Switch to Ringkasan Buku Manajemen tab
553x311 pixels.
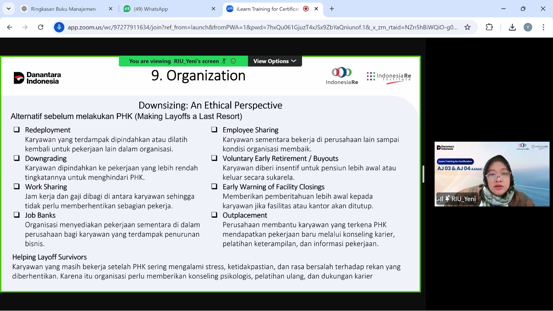point(63,9)
